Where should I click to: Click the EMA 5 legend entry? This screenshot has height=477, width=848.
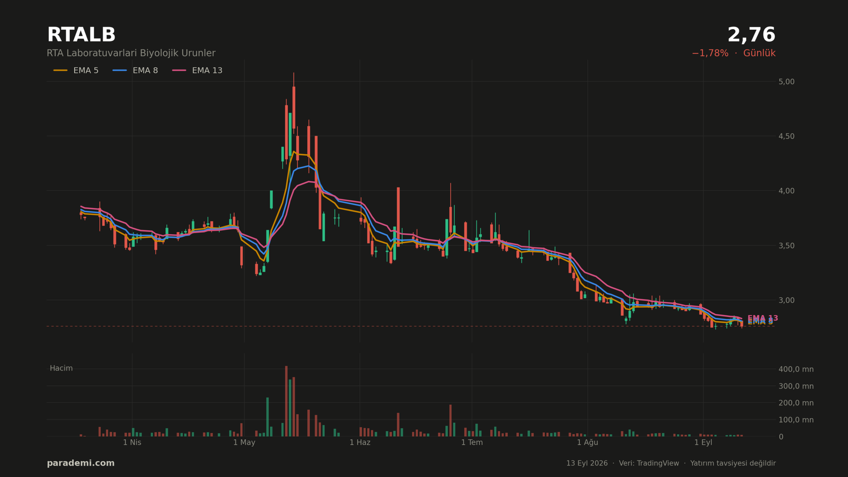(76, 70)
